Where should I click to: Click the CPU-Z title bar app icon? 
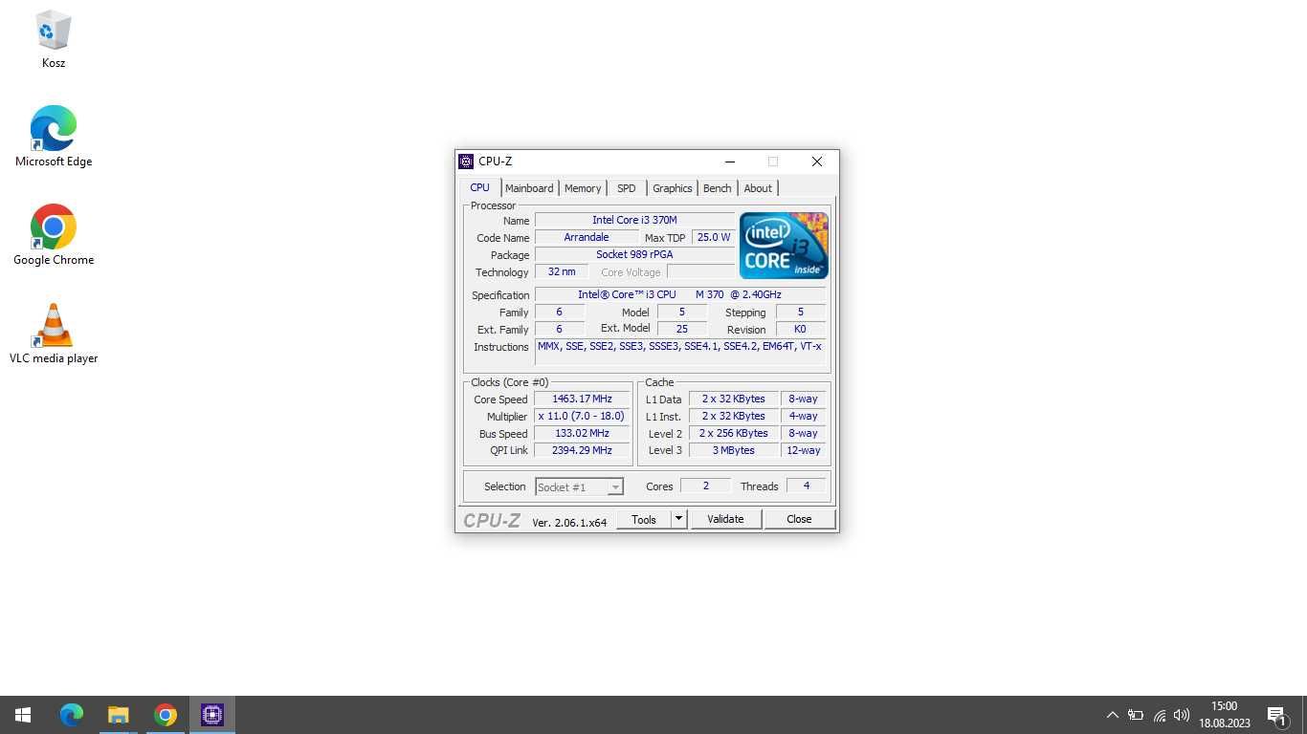466,162
